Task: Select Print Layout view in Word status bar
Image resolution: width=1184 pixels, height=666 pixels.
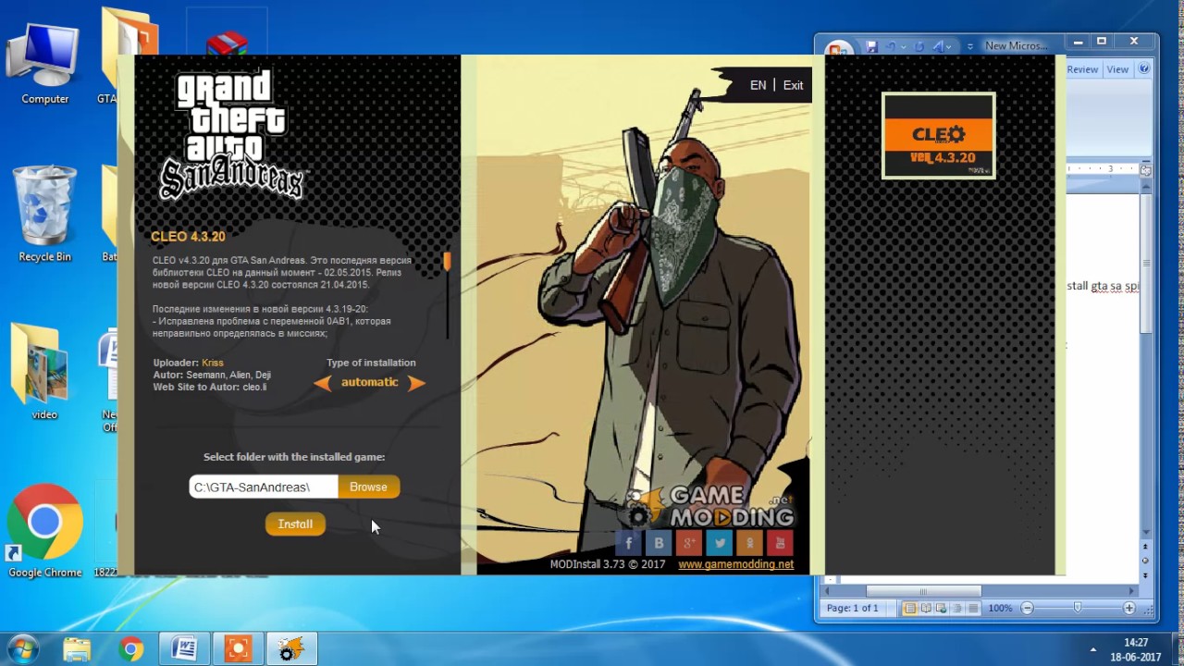Action: (x=910, y=609)
